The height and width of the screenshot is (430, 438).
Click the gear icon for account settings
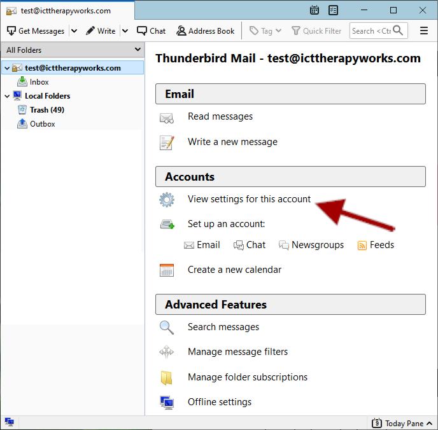click(167, 200)
